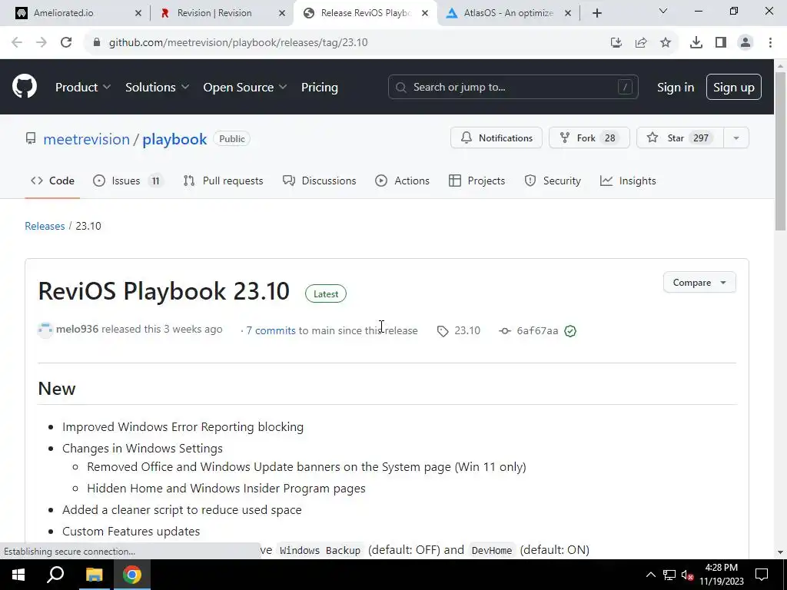Click muted volume icon in system tray

click(x=688, y=575)
